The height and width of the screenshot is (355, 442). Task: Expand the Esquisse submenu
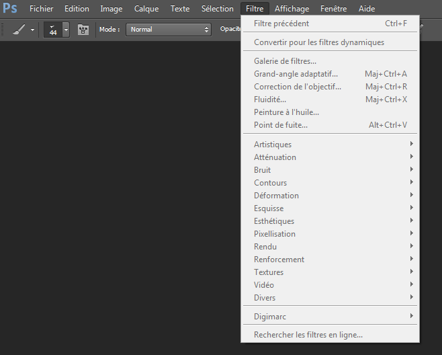pos(330,208)
